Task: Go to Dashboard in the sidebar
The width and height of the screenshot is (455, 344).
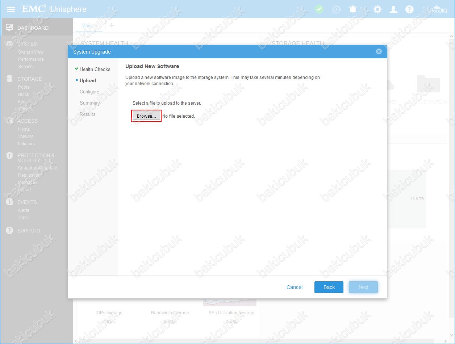Action: tap(33, 28)
